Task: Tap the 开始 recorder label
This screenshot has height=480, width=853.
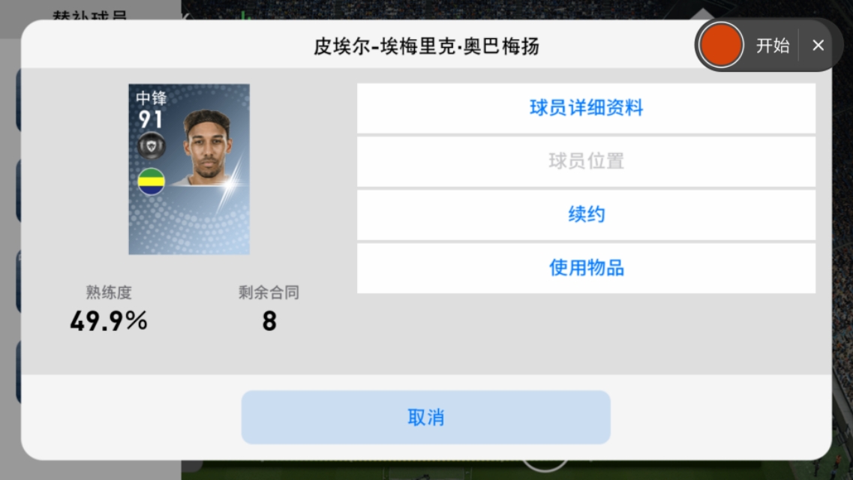Action: pos(773,46)
